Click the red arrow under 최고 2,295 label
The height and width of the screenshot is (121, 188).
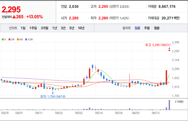(x=169, y=48)
